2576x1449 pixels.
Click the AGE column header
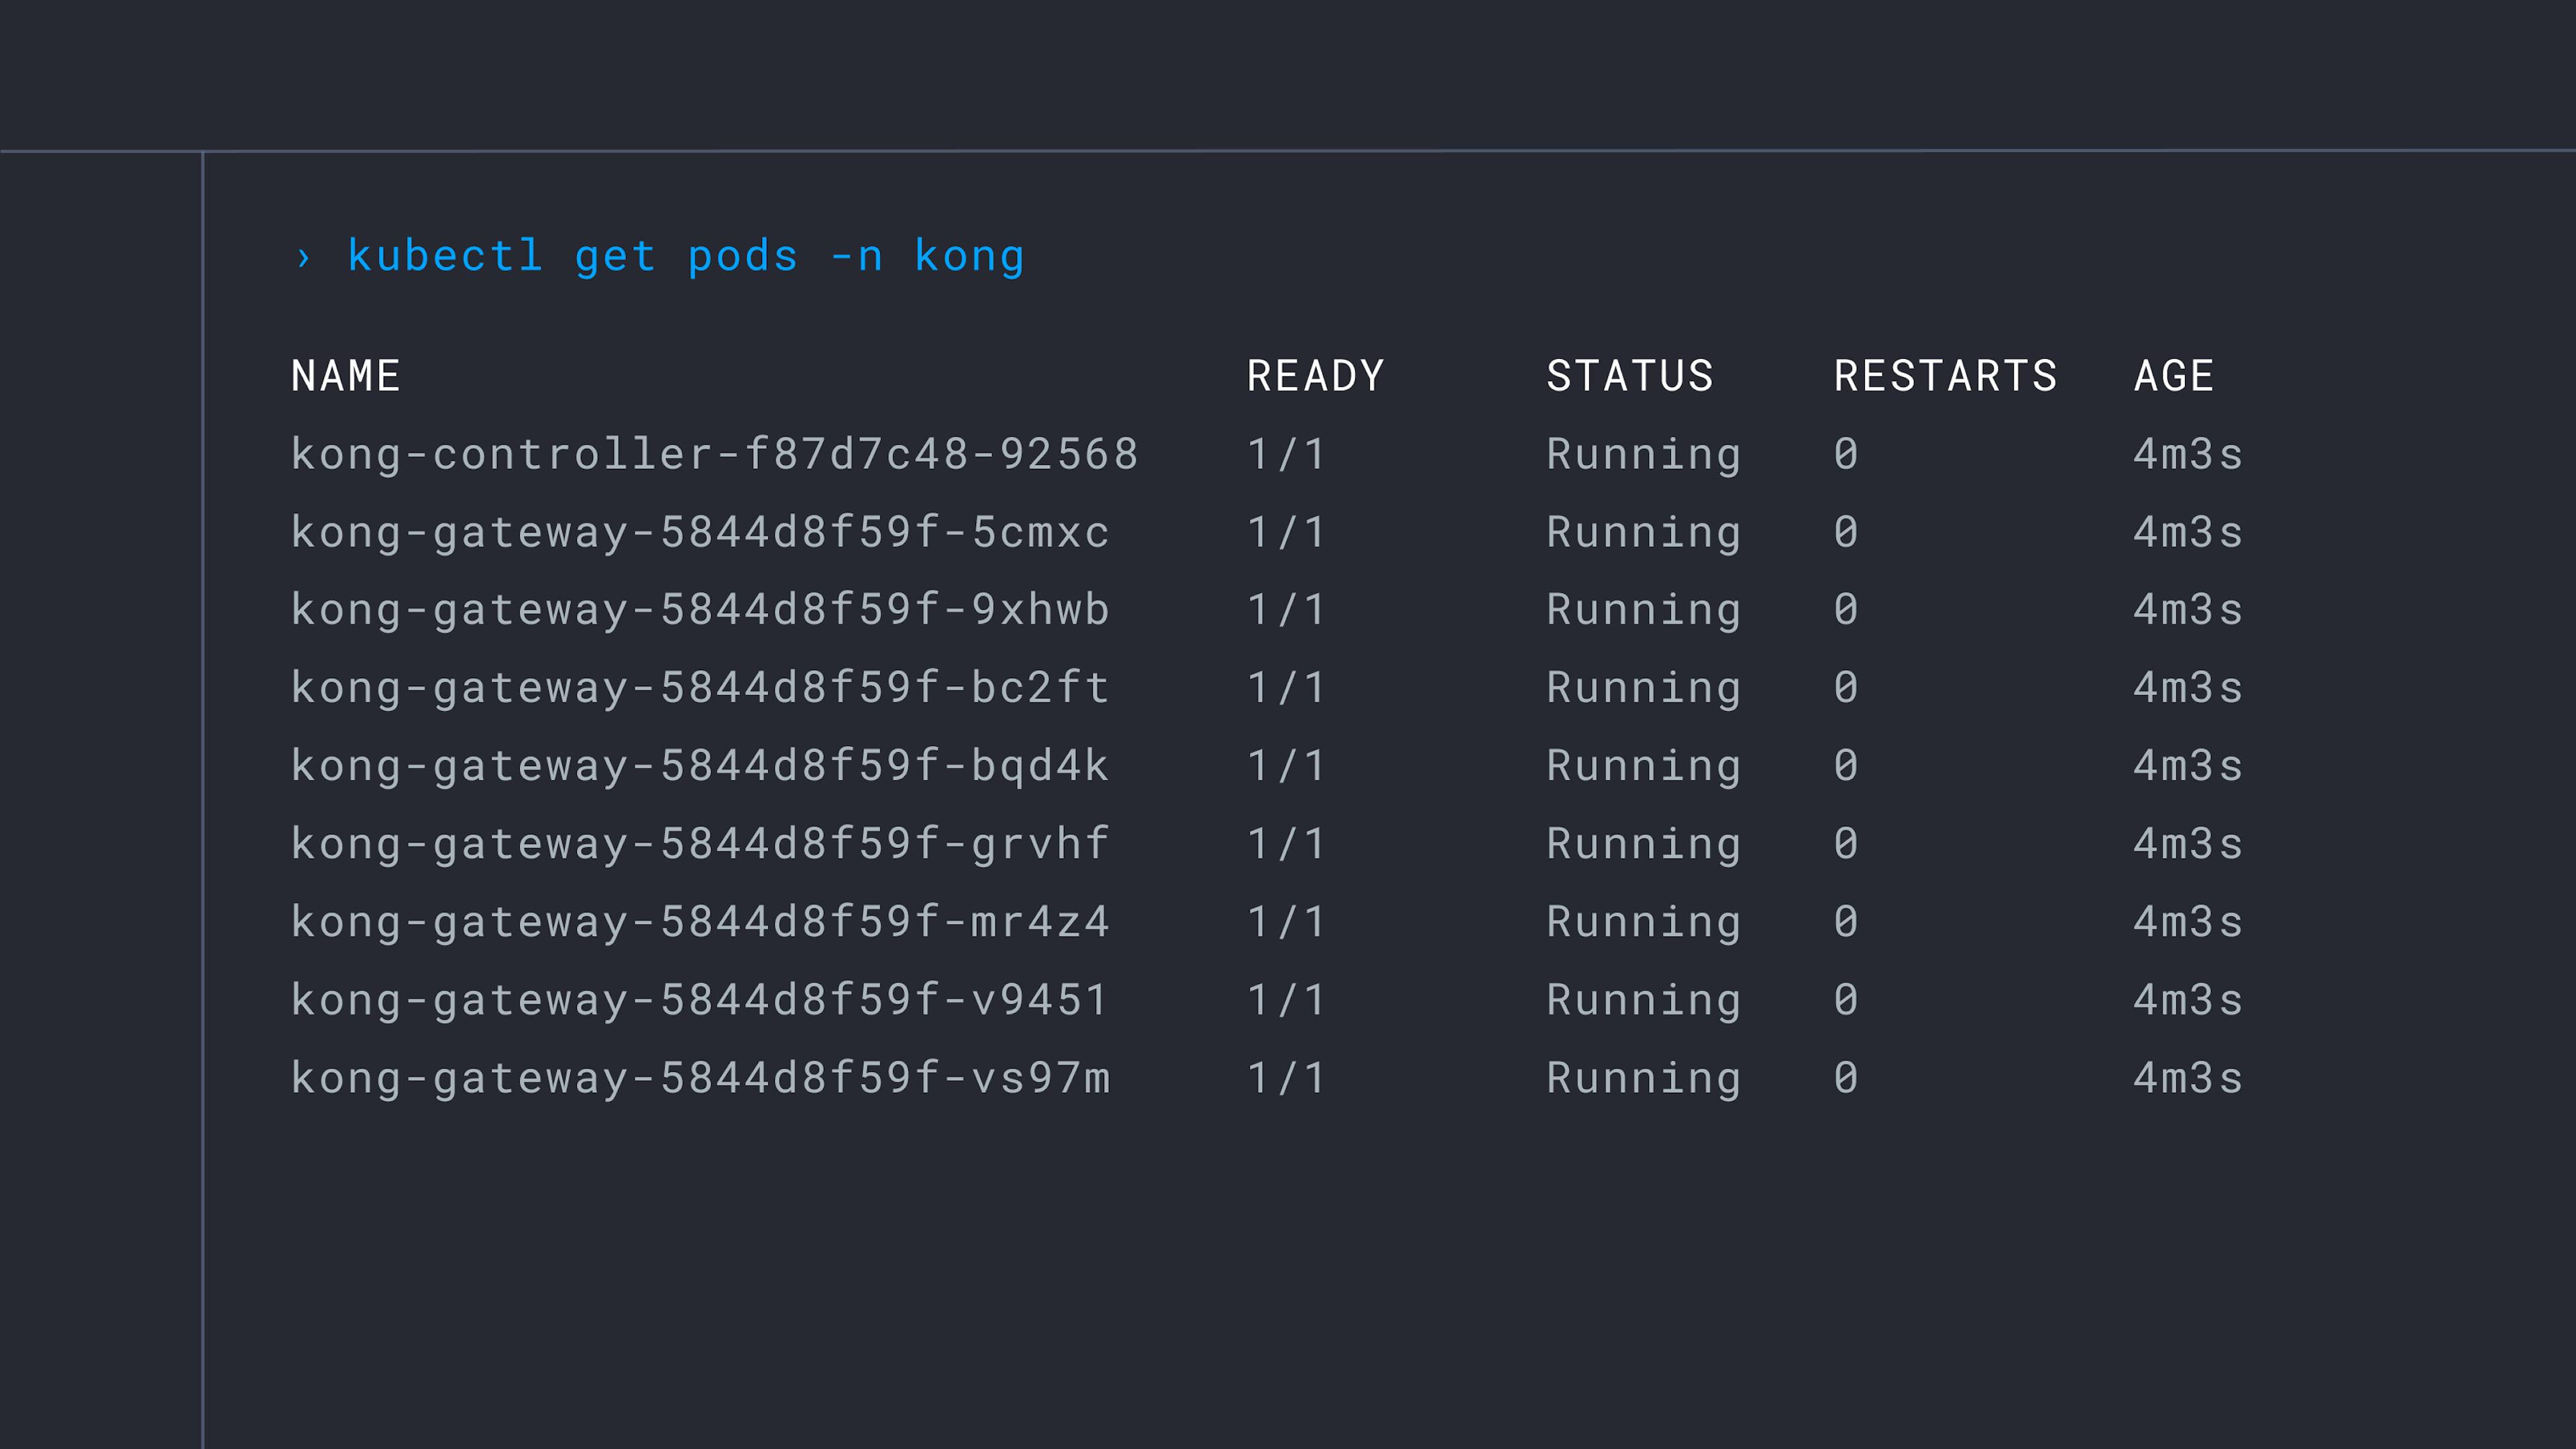click(2173, 376)
